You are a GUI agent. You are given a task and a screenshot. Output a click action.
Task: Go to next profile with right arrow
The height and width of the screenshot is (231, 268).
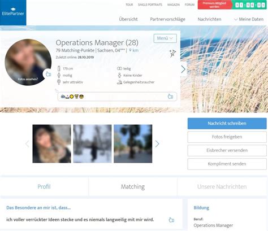183,69
